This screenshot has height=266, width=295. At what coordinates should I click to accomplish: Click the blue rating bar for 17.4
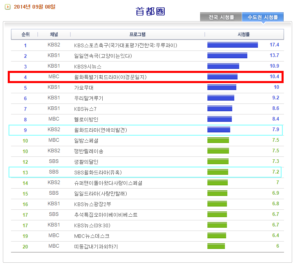click(233, 45)
